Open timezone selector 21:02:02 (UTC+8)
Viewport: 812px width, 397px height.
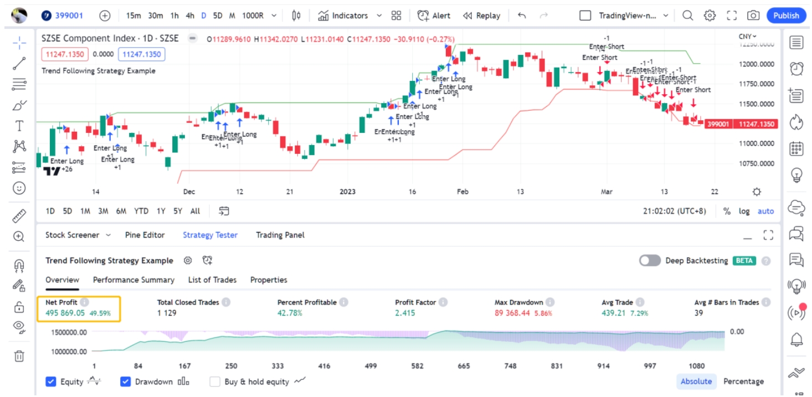[x=675, y=211]
